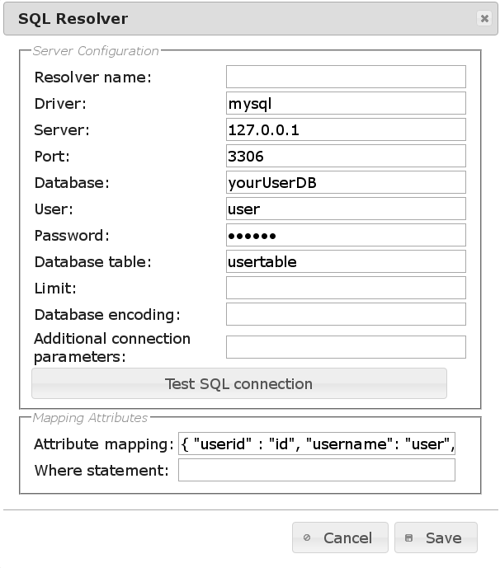The width and height of the screenshot is (500, 568).
Task: Click the Database table field usertable
Action: pyautogui.click(x=346, y=261)
